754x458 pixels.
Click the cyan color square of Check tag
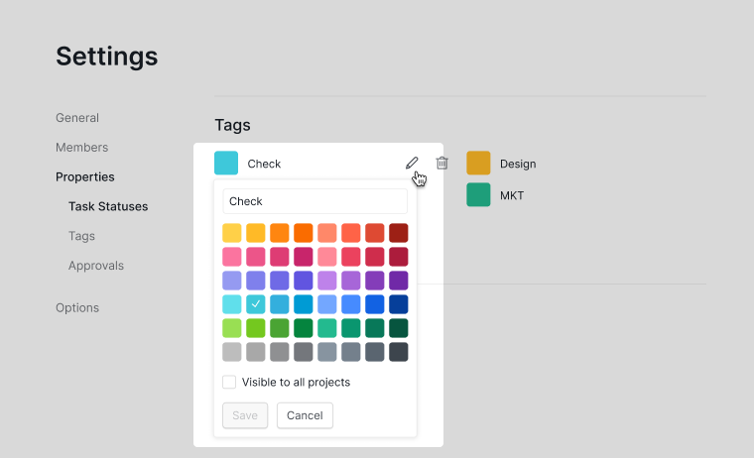226,163
